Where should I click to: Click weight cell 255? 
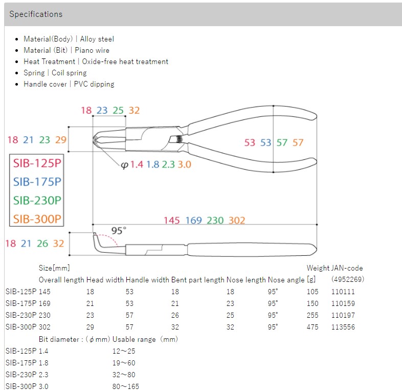click(312, 315)
